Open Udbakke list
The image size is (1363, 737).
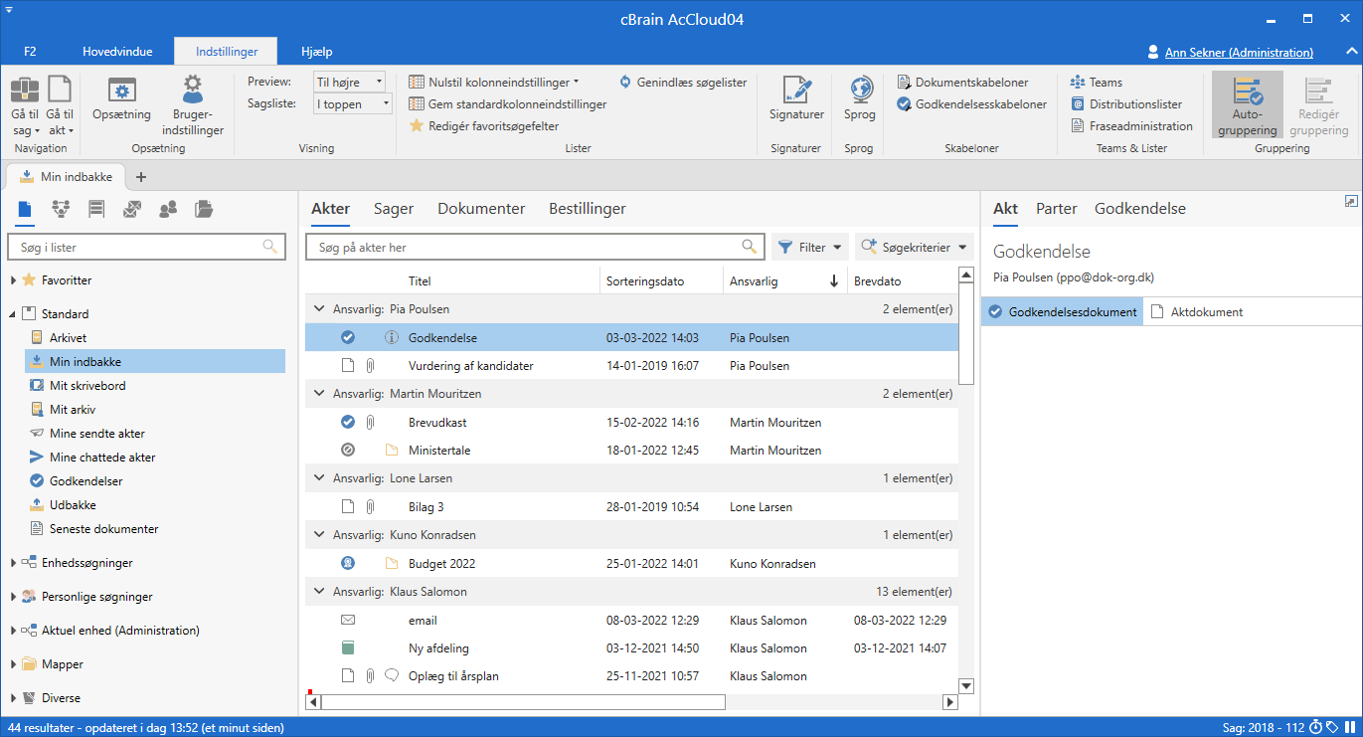click(73, 505)
